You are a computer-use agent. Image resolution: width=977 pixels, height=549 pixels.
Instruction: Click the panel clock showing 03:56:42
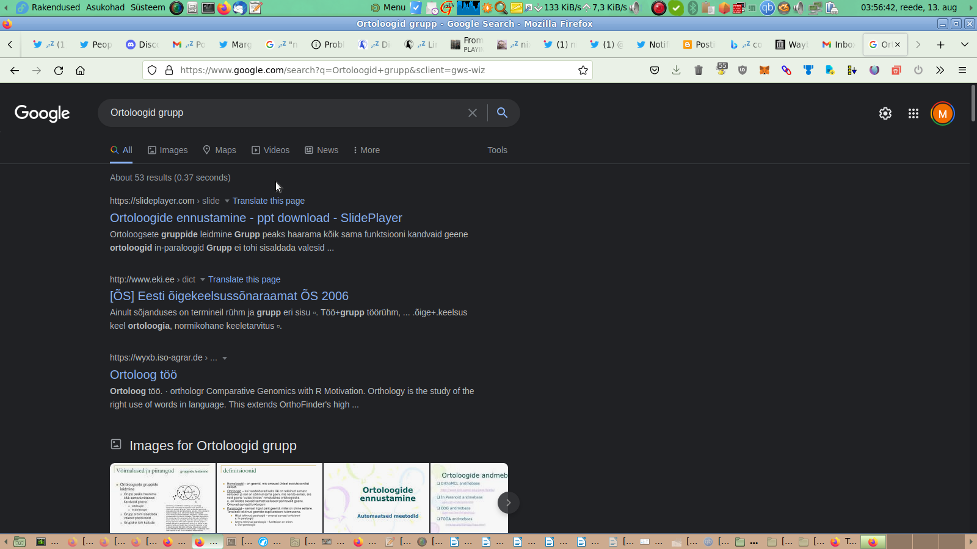tap(909, 7)
